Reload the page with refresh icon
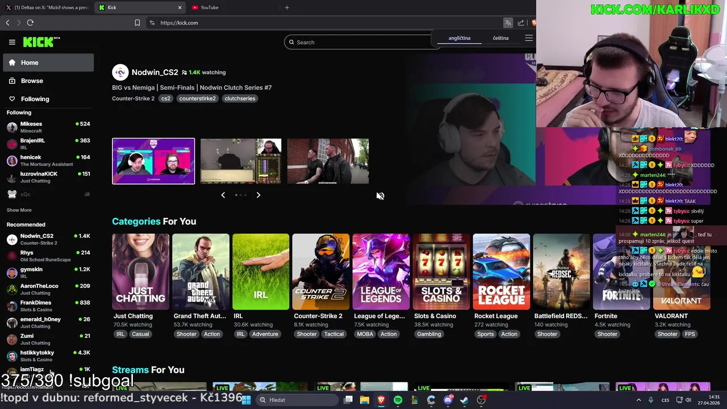 coord(30,23)
